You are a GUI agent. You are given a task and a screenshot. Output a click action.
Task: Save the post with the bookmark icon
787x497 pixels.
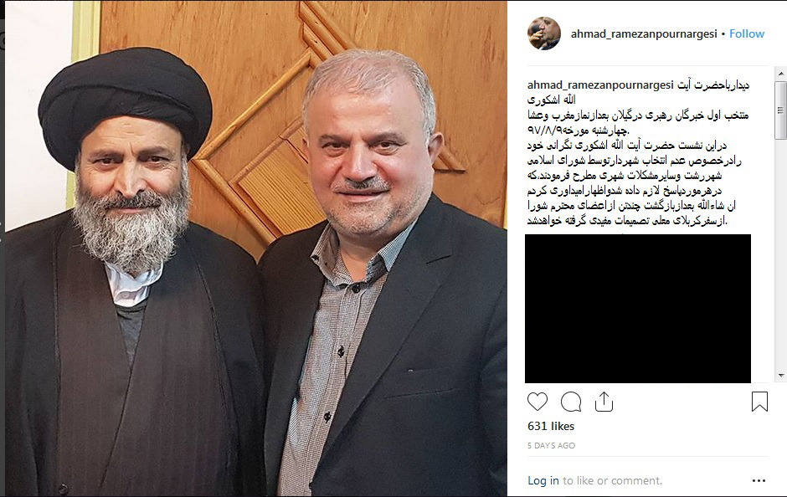point(759,402)
